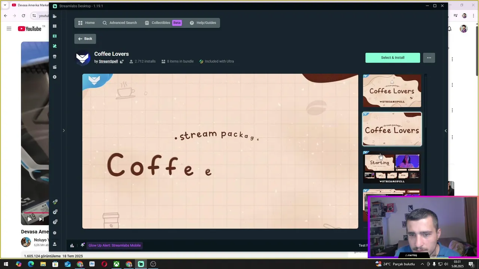Select the Starting scenes overview thumbnail
The image size is (479, 269).
click(392, 167)
